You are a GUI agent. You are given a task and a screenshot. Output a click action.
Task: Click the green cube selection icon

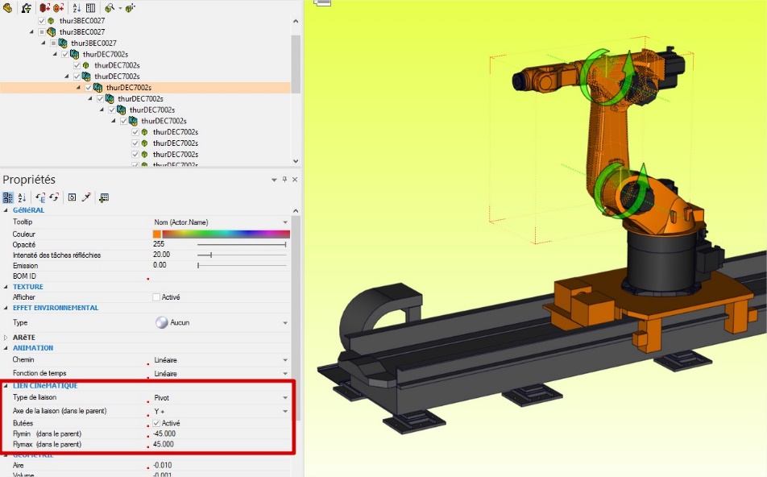point(131,8)
